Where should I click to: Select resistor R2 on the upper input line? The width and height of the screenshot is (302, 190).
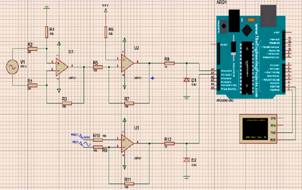pyautogui.click(x=33, y=49)
